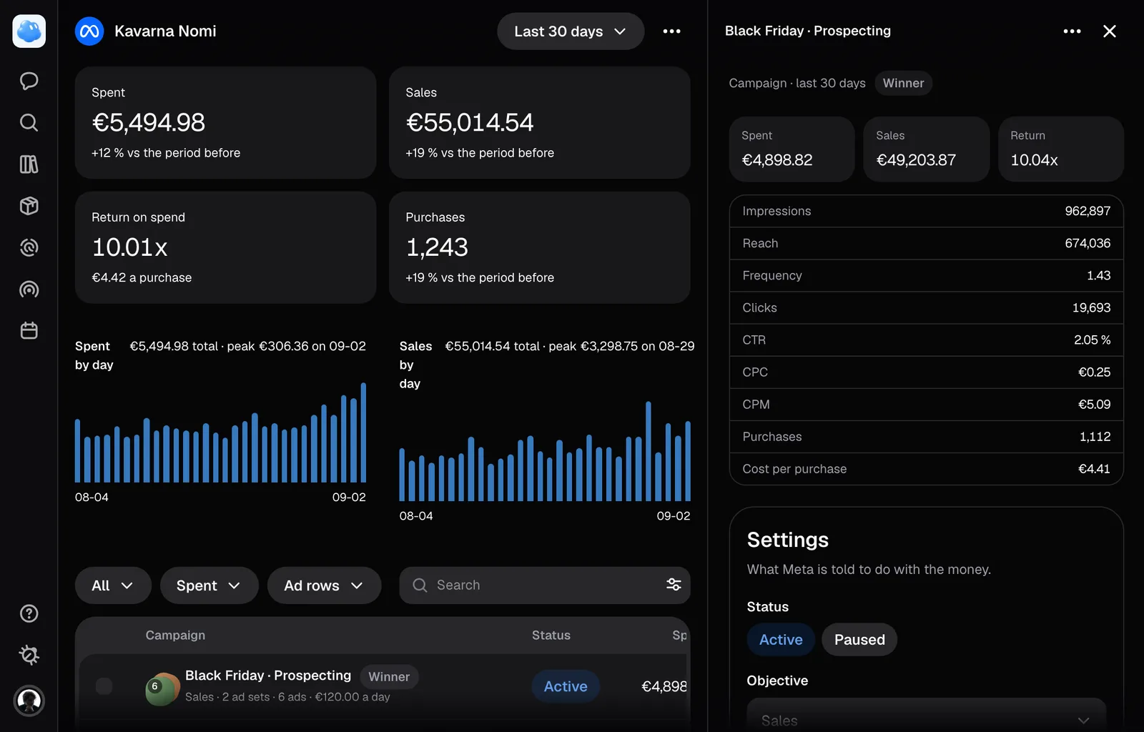Click the Return on spend 10.01x card
The width and height of the screenshot is (1144, 732).
click(225, 247)
